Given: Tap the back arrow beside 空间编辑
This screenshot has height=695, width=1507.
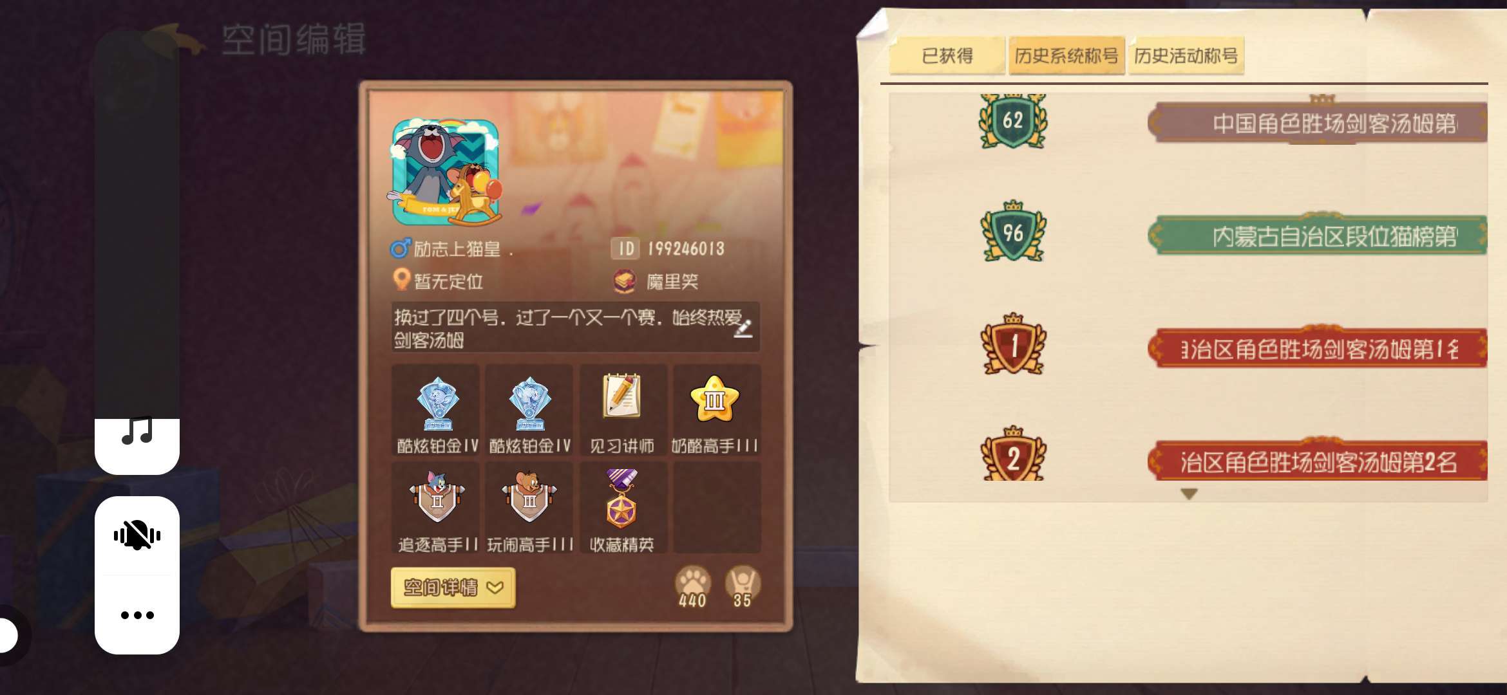Looking at the screenshot, I should (174, 40).
